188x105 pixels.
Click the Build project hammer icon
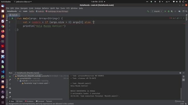pos(148,11)
